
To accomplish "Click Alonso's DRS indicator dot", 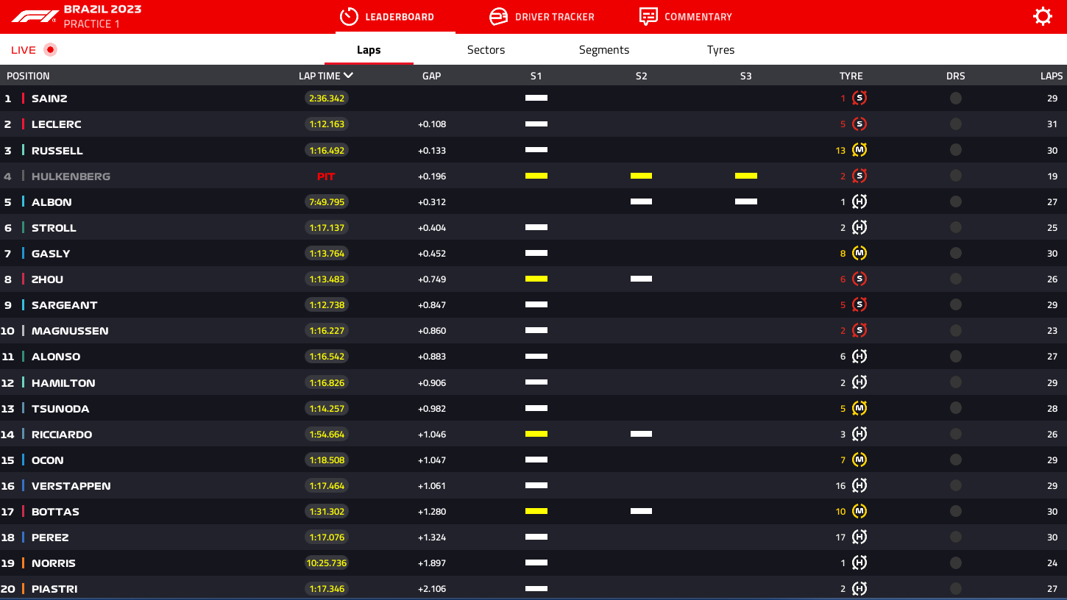I will [955, 357].
